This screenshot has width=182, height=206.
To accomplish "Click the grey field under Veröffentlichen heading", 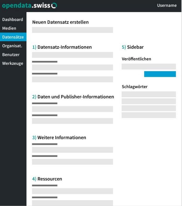I will click(149, 67).
